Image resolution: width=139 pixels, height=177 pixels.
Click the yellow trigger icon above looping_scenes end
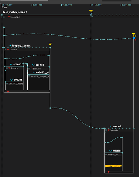click(50, 45)
